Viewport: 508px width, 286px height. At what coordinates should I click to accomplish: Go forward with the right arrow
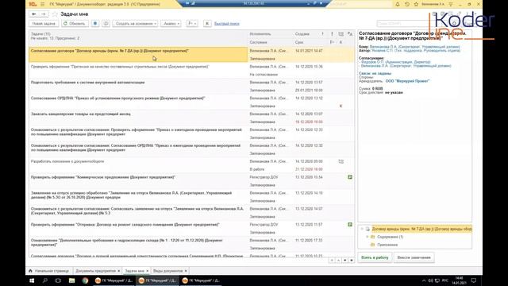point(43,14)
